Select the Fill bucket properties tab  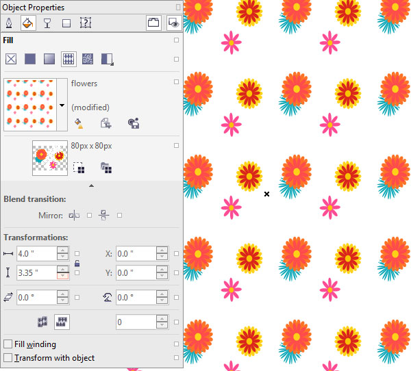point(28,23)
